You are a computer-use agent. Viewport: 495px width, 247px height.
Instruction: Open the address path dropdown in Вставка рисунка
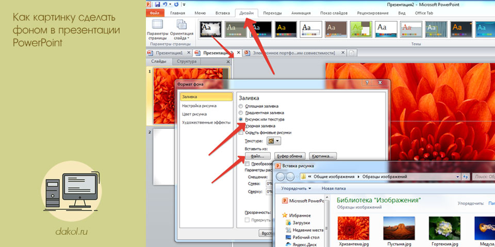pos(457,177)
